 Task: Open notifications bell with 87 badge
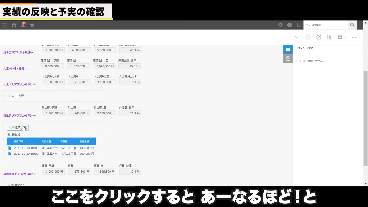tap(23, 25)
